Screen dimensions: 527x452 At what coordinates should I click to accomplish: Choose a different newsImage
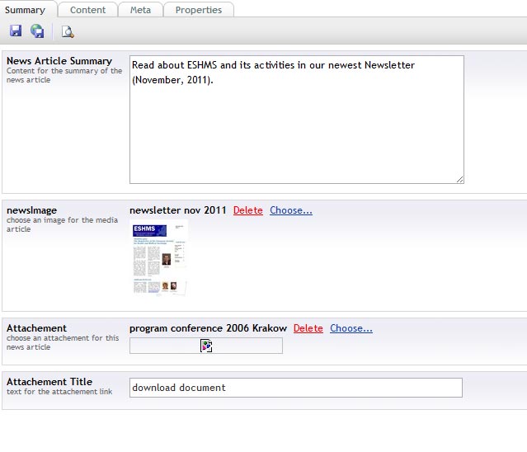click(290, 210)
